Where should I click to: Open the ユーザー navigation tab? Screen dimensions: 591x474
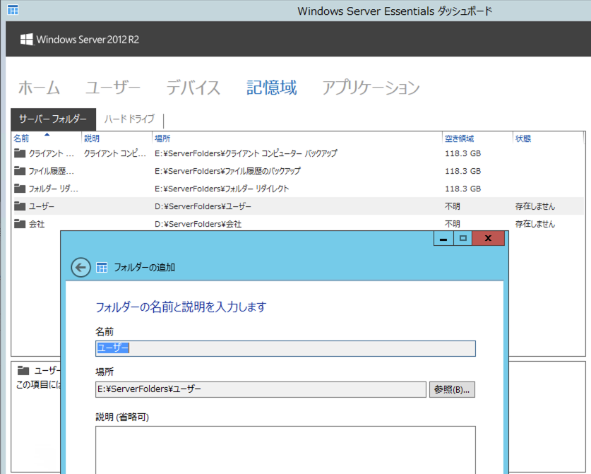(x=113, y=88)
